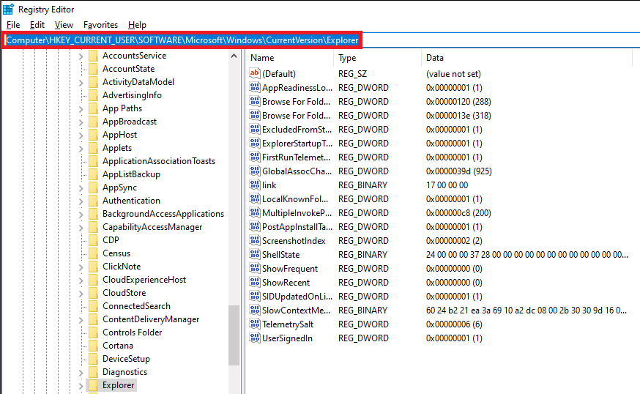Click the Explorer folder icon in tree
This screenshot has height=394, width=640.
93,385
